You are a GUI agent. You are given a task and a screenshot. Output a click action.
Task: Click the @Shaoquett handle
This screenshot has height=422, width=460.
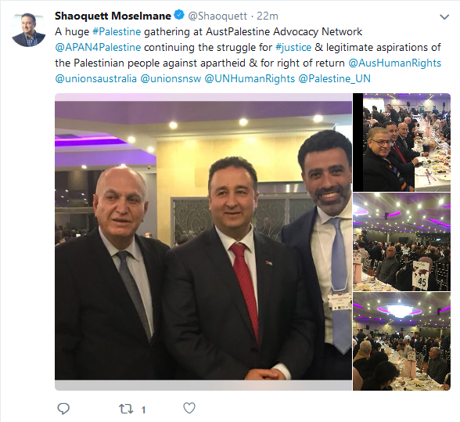(x=217, y=16)
